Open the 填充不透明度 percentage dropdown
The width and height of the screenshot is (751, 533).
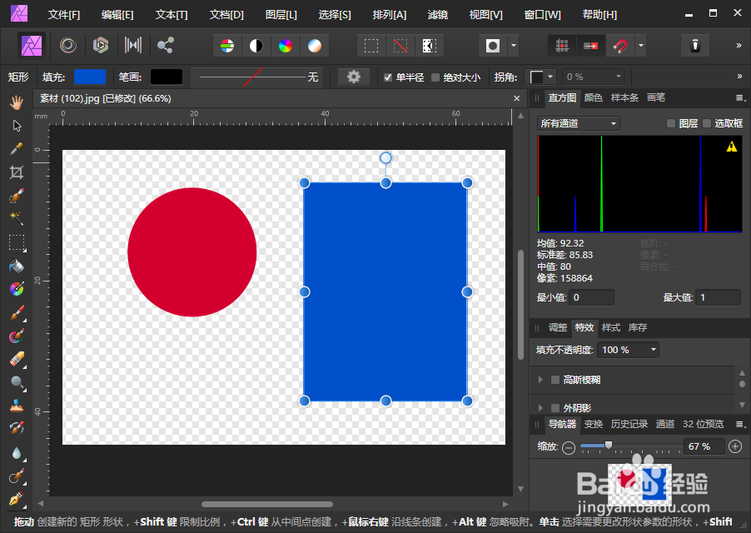[652, 350]
